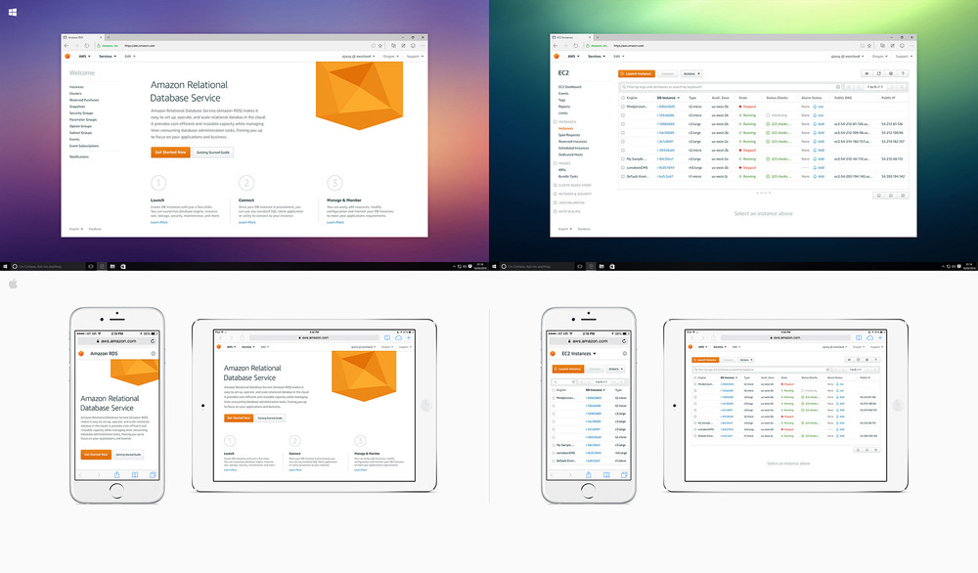Tap the tabs icon on the EC2 iPhone

pos(624,474)
